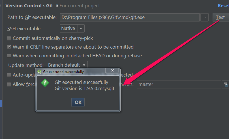The width and height of the screenshot is (229, 139).
Task: Click the Android Studio icon in dialog title
Action: tap(39, 72)
